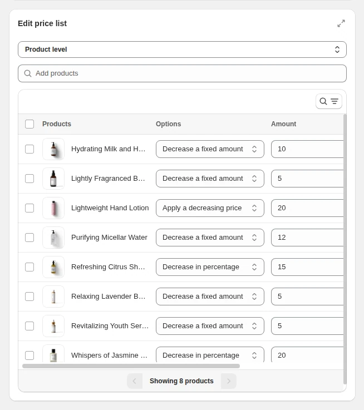This screenshot has width=364, height=410.
Task: Edit amount field for Relaxing Lavender
Action: pyautogui.click(x=307, y=297)
